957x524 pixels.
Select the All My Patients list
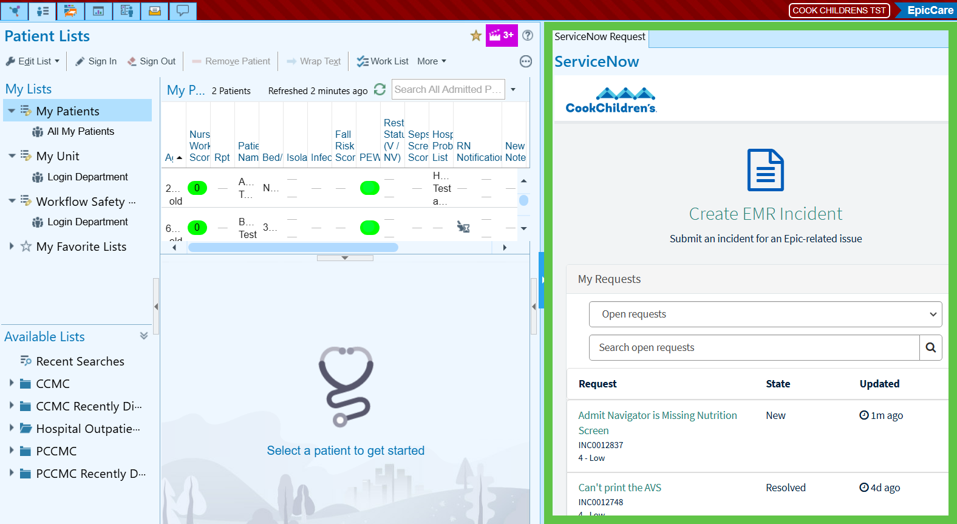pos(81,131)
